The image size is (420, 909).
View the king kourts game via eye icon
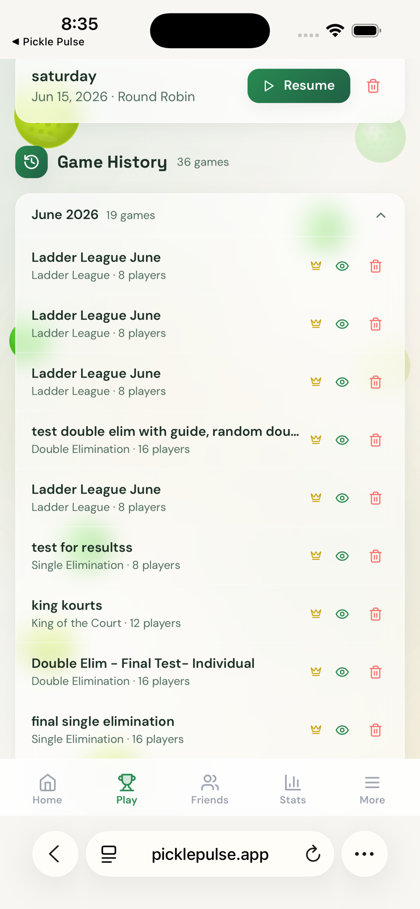[342, 614]
